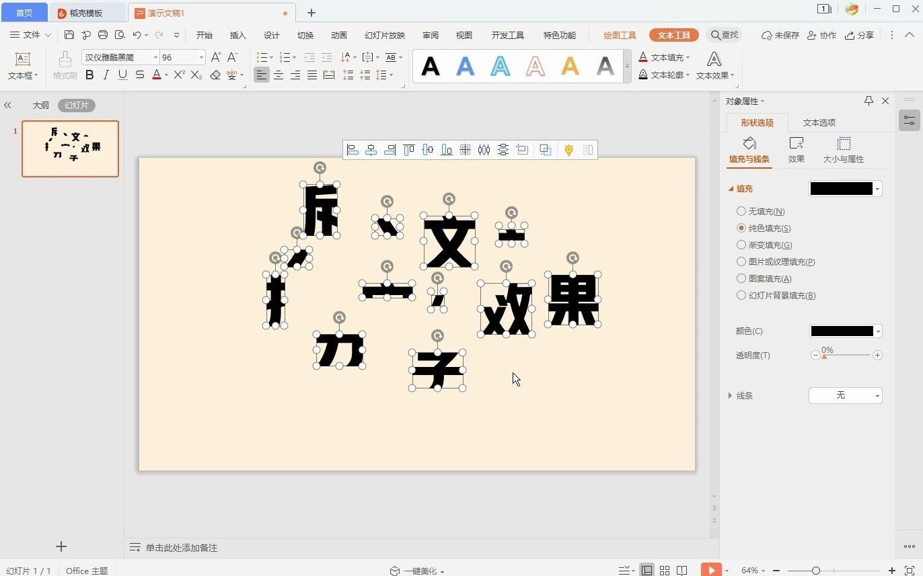Apply superscript formatting
This screenshot has height=576, width=923.
pyautogui.click(x=179, y=75)
